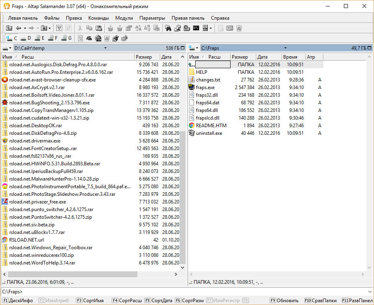Click the drive information icon
374x305 pixels.
point(187,28)
